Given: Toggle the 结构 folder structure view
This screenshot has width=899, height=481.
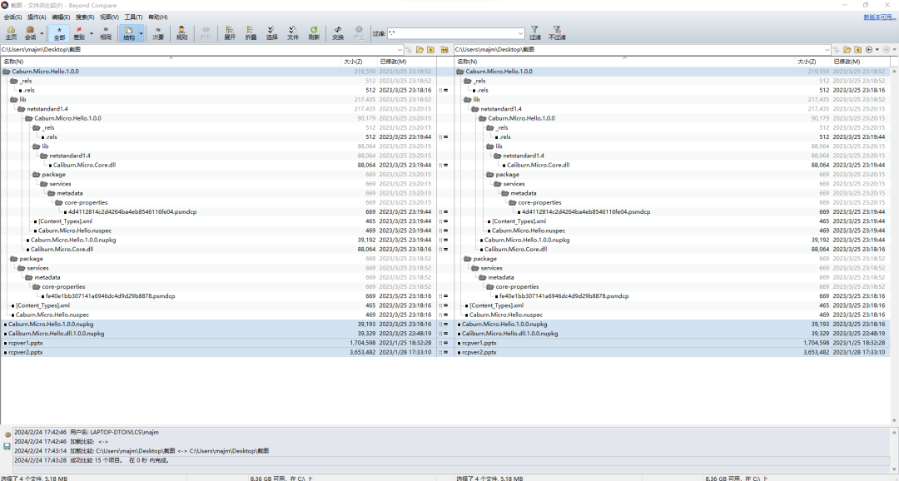Looking at the screenshot, I should [128, 32].
